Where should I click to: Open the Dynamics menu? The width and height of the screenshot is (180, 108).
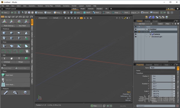[66, 6]
